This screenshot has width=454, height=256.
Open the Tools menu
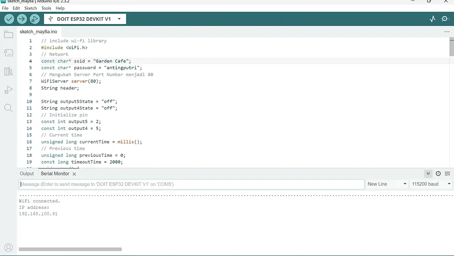[x=46, y=8]
